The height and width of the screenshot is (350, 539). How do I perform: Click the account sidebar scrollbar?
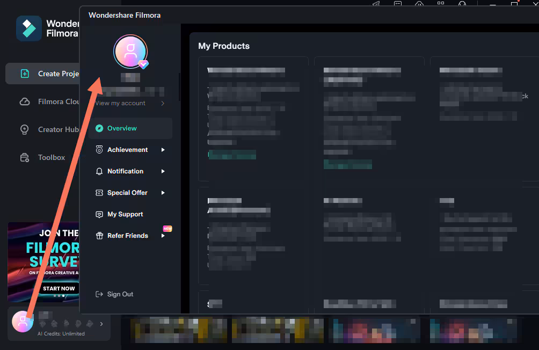click(x=179, y=87)
